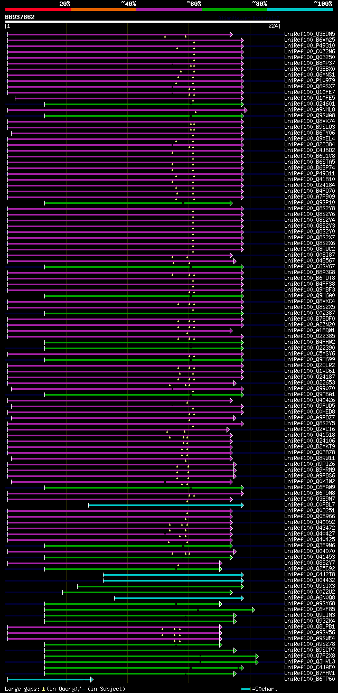Screen dimensions: 338x693
Task: Select hit label UniRef100_Q05966
Action: coord(309,516)
